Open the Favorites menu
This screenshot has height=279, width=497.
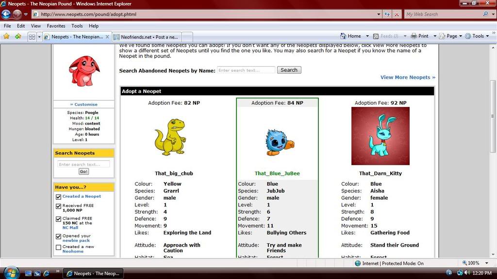(x=56, y=26)
